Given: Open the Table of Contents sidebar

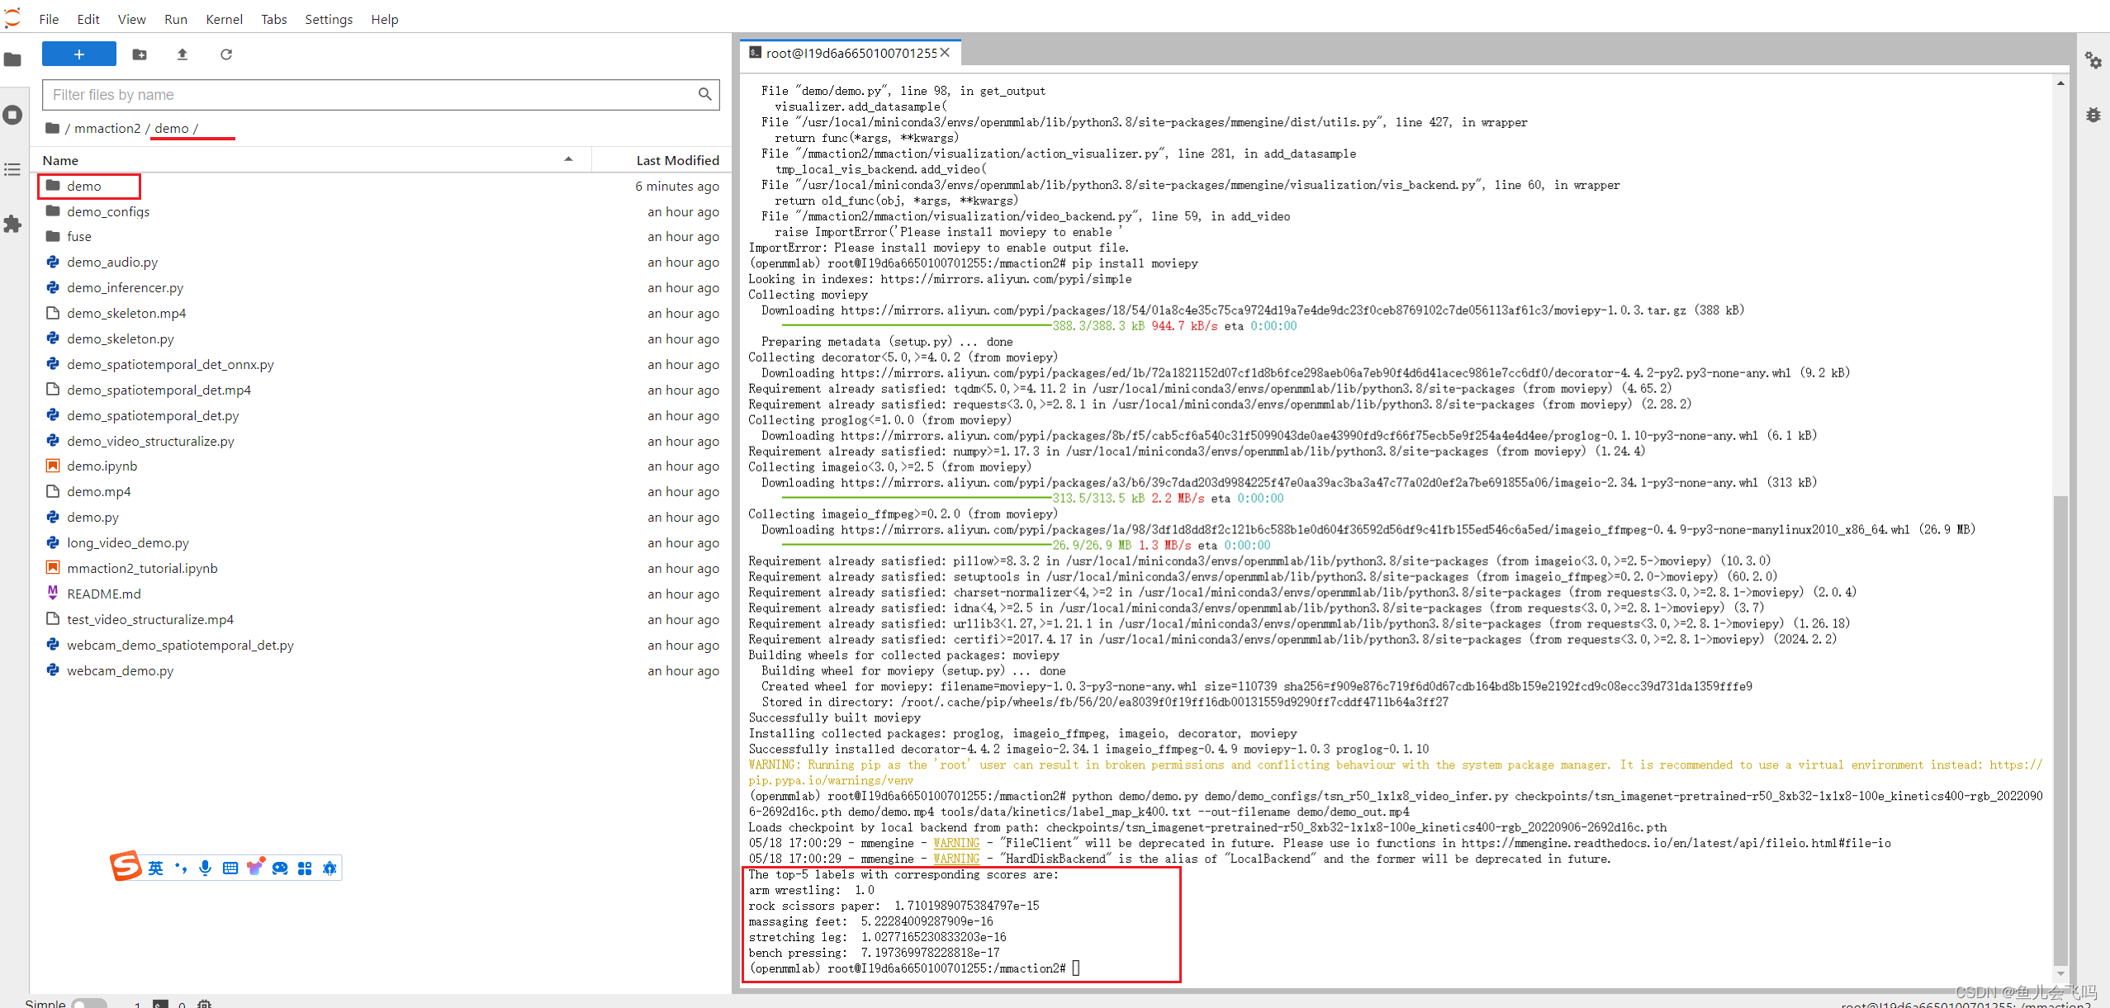Looking at the screenshot, I should coord(12,169).
